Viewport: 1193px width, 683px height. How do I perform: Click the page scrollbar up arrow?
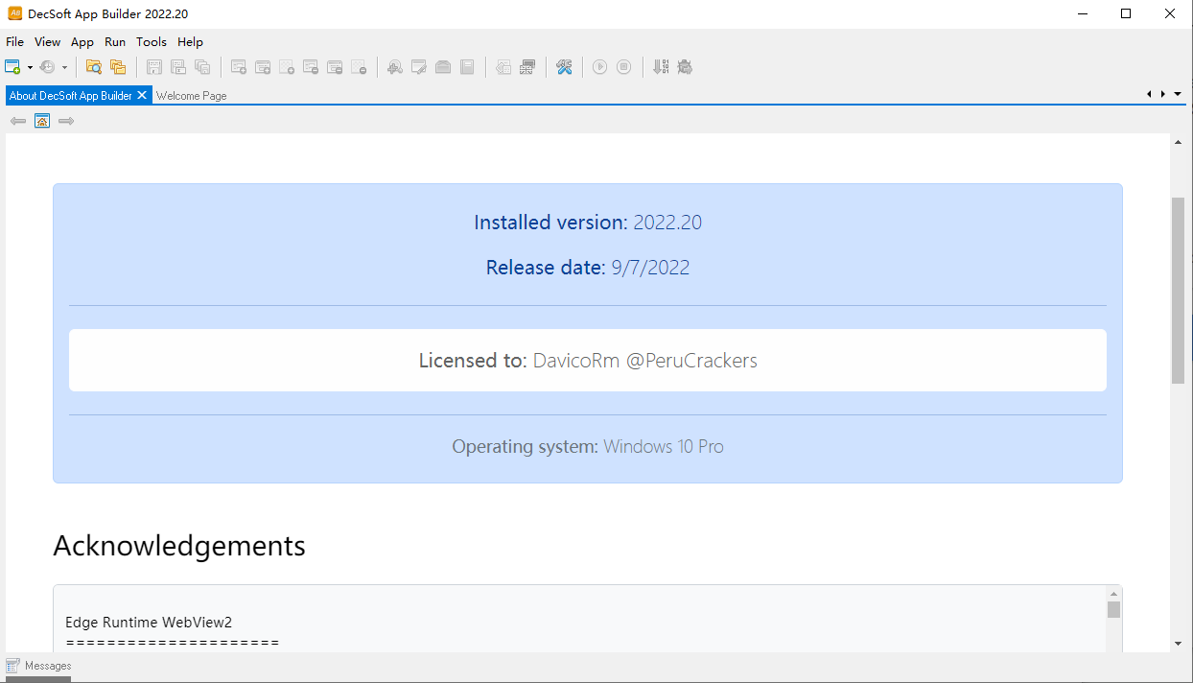[1178, 143]
